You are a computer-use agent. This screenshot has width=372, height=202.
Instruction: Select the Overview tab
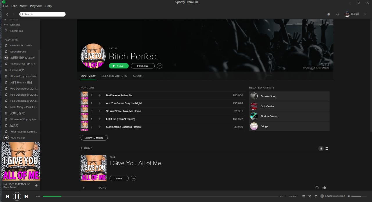click(x=88, y=76)
